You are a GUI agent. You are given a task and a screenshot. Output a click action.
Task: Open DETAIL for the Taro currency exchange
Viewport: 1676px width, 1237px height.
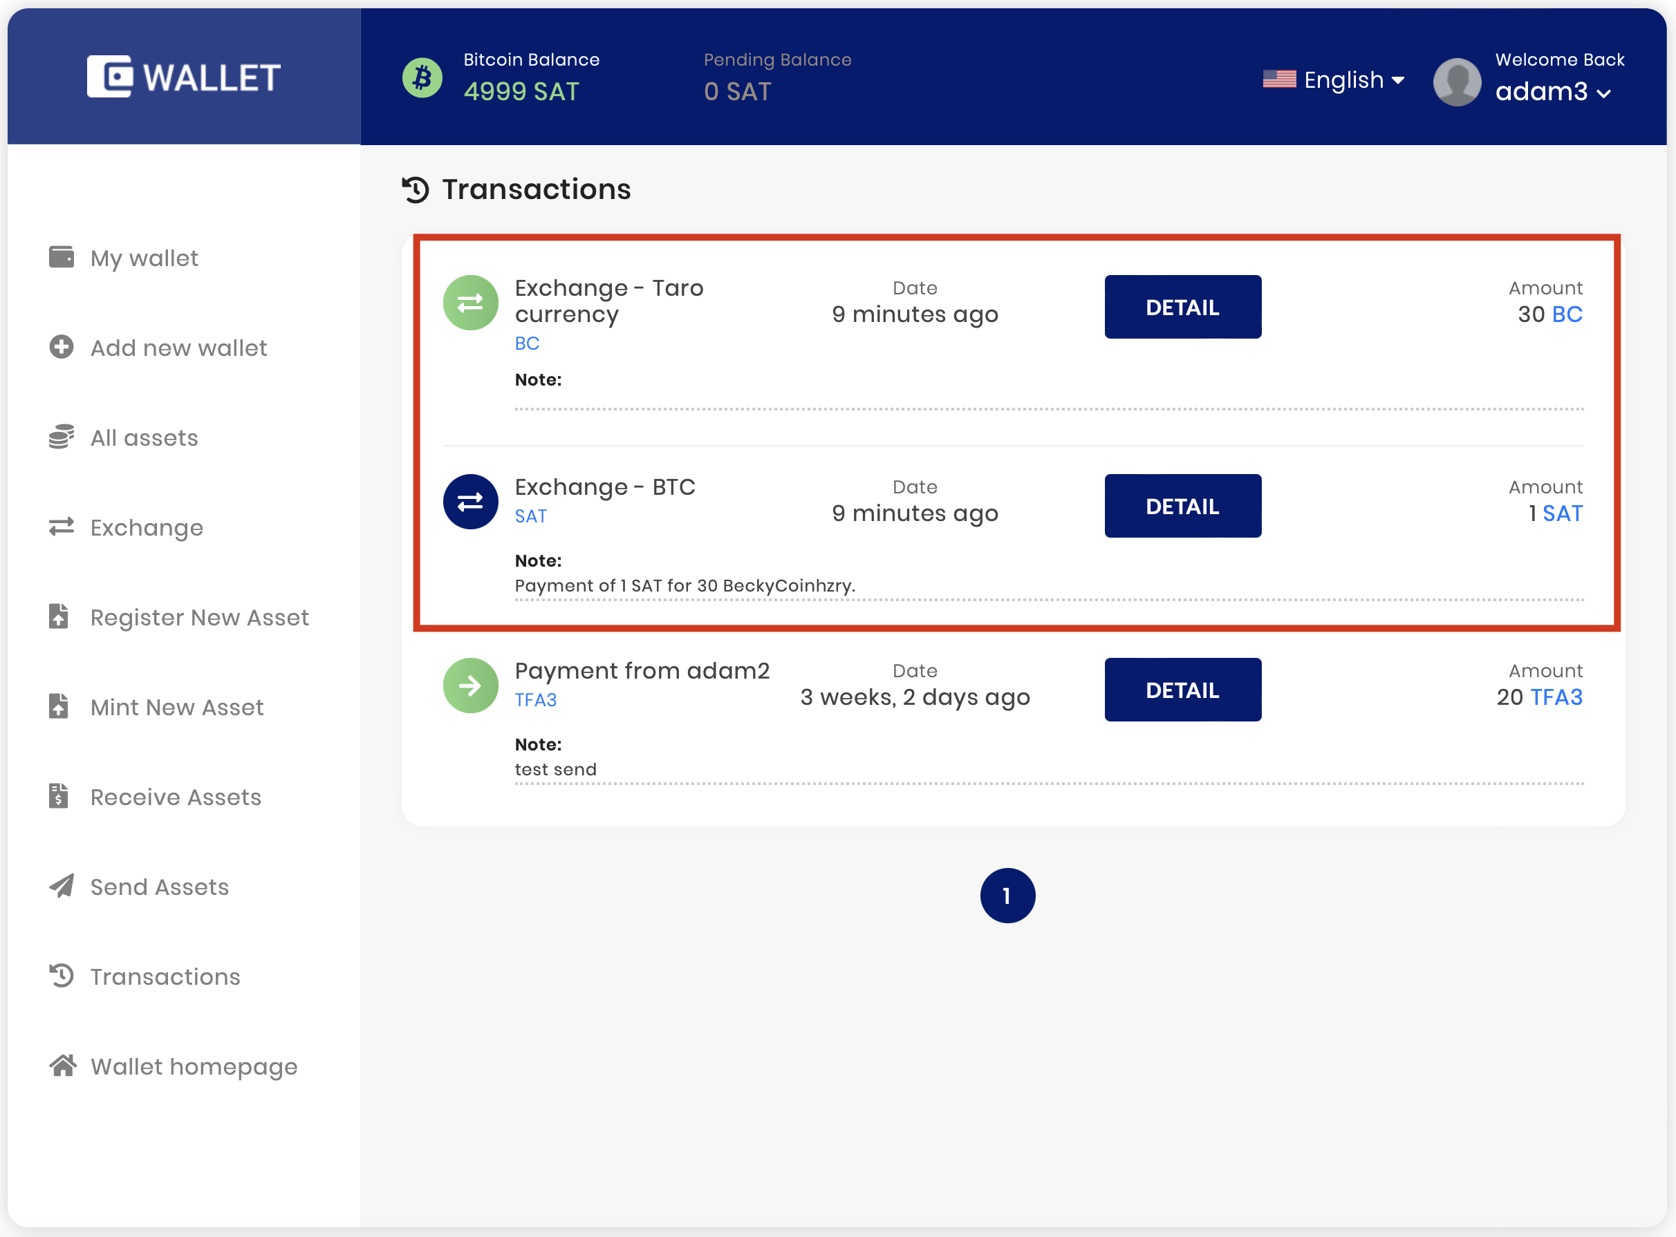pos(1182,307)
